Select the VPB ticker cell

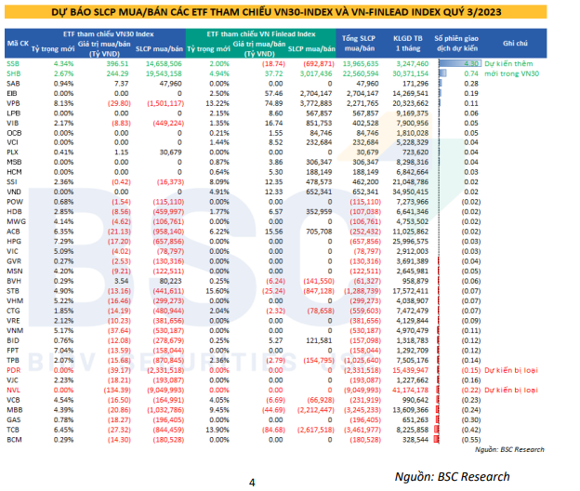click(13, 103)
